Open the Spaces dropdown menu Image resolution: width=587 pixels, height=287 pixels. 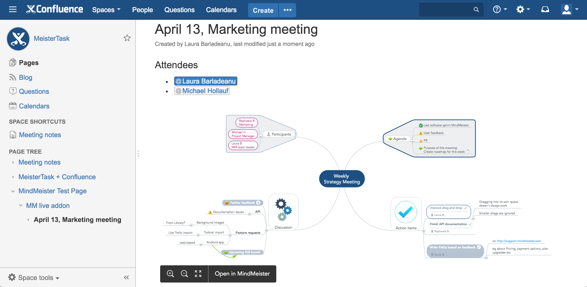point(106,10)
